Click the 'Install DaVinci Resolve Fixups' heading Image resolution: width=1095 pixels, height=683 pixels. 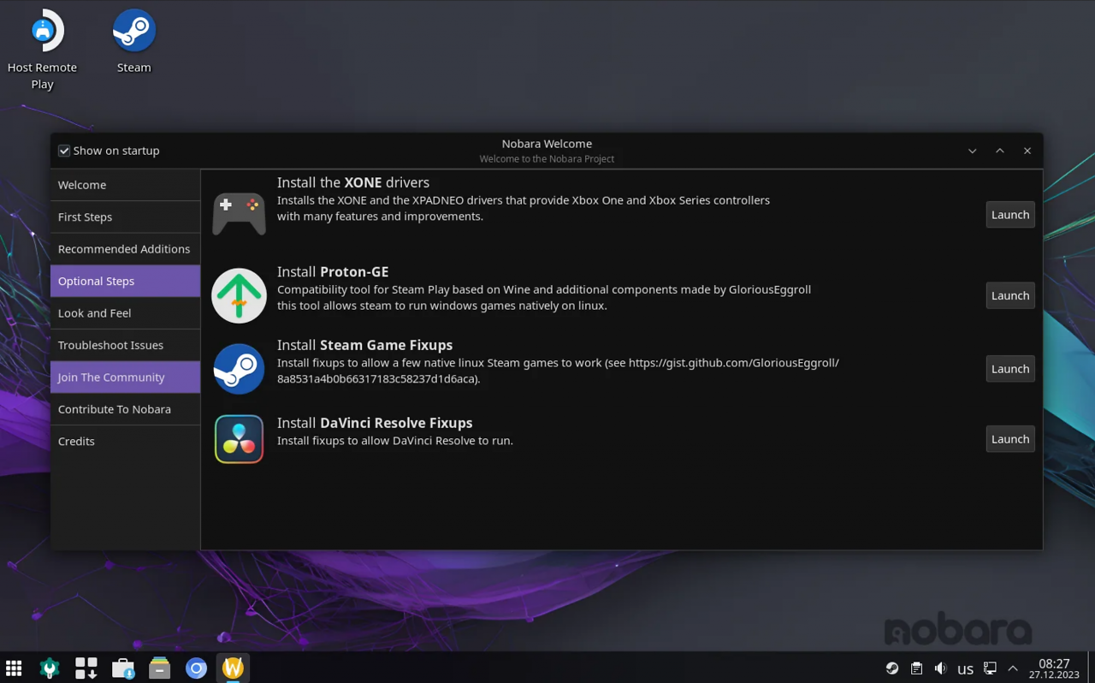(375, 423)
